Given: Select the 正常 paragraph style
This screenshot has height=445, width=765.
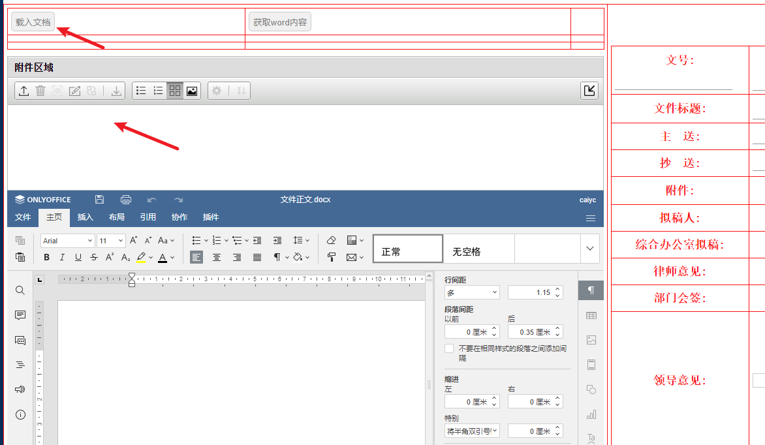Looking at the screenshot, I should click(408, 249).
